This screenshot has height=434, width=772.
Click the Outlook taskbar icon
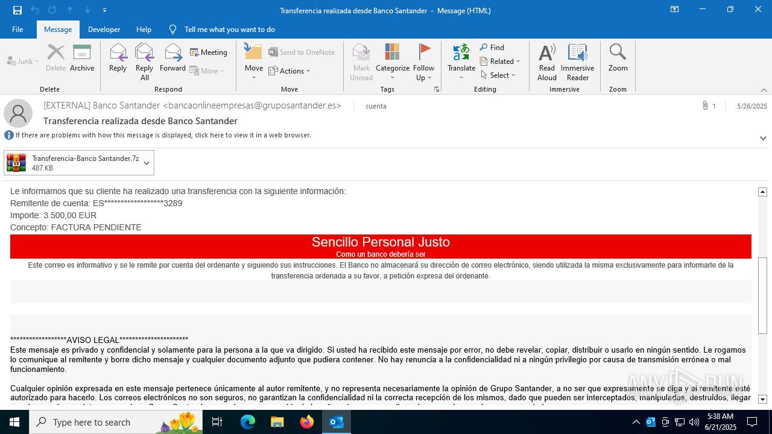[337, 422]
